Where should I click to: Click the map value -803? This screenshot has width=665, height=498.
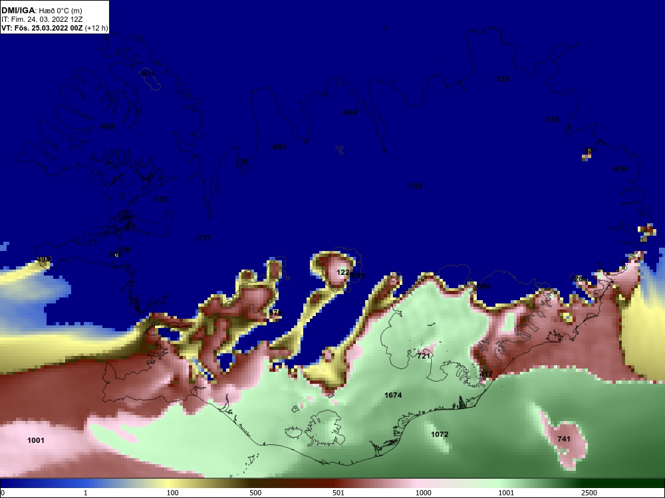279,147
